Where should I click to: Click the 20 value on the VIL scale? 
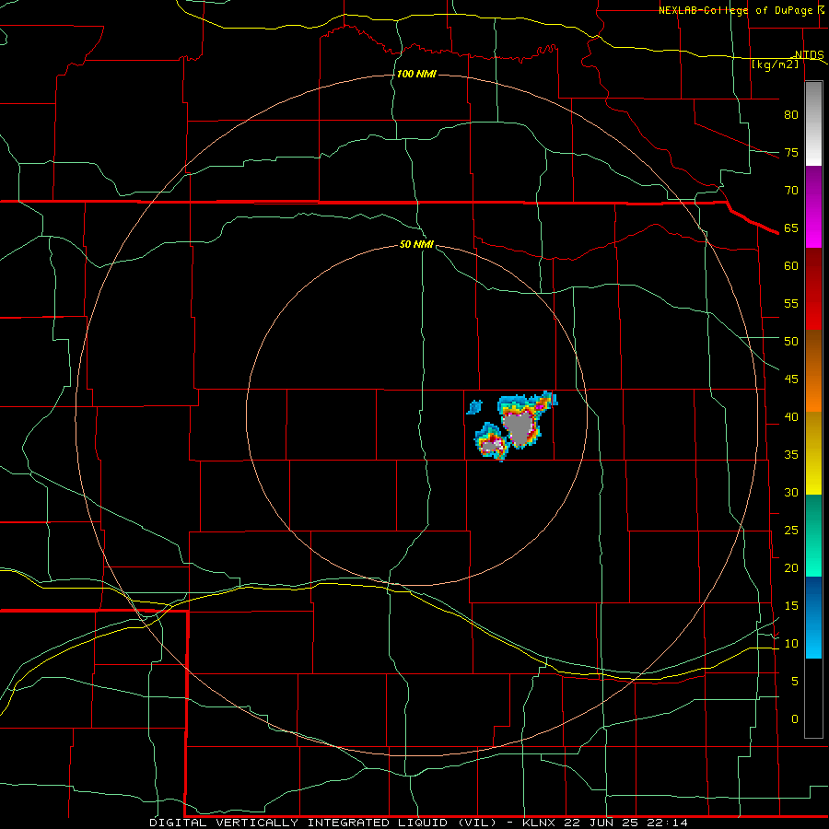click(x=791, y=567)
